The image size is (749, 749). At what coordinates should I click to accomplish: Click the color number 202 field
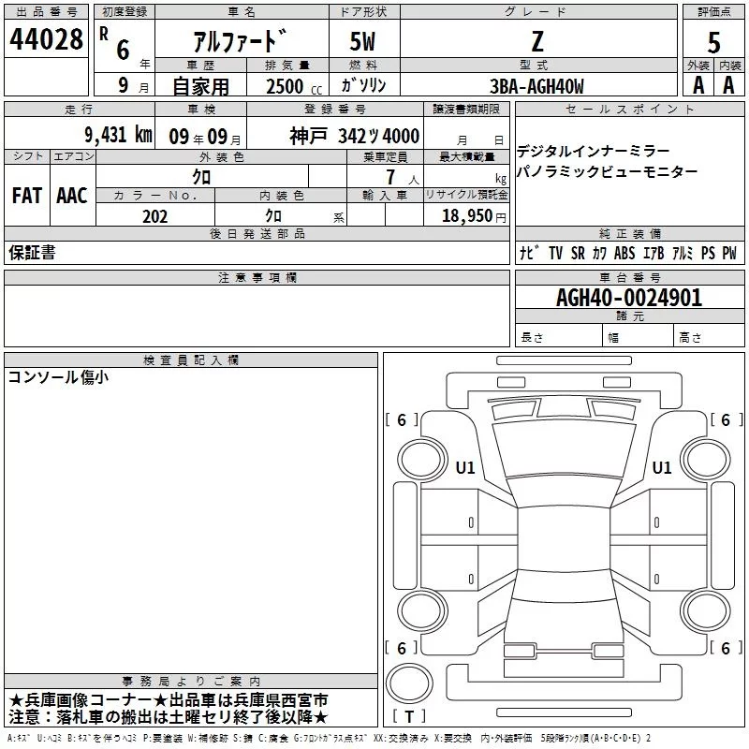click(155, 216)
